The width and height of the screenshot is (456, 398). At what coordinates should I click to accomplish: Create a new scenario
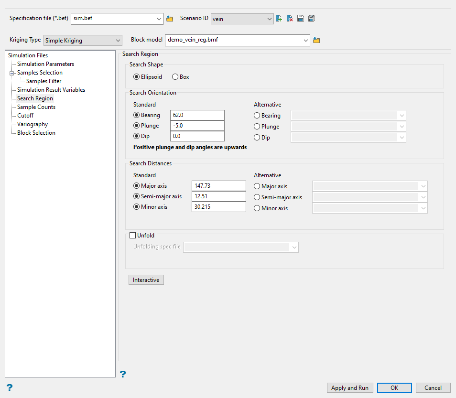tap(279, 18)
